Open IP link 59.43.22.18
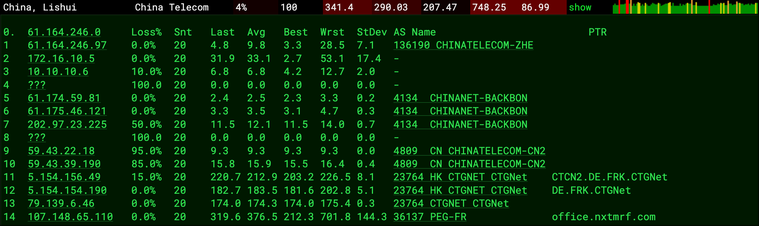The width and height of the screenshot is (759, 226). click(61, 151)
